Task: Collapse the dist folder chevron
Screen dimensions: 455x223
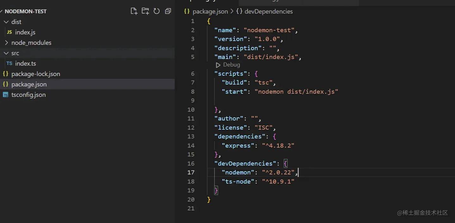Action: (6, 22)
